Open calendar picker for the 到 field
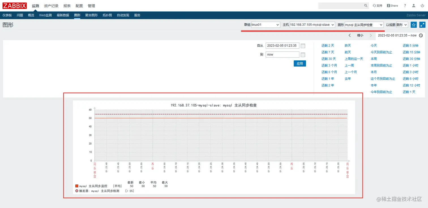The image size is (428, 208). [303, 55]
